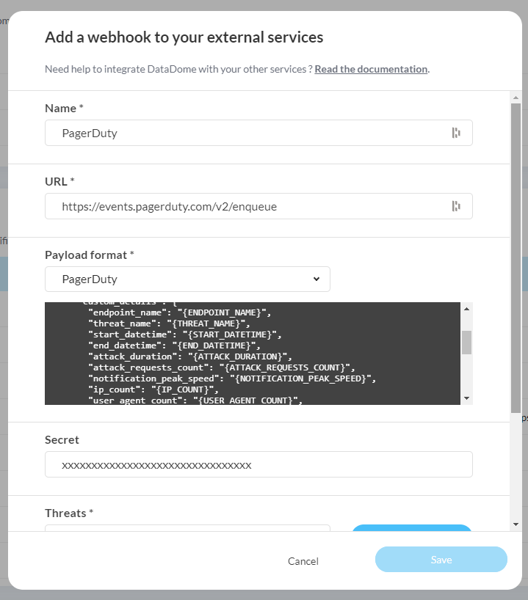Click the "ip_count" payload line
This screenshot has width=528, height=600.
[153, 390]
